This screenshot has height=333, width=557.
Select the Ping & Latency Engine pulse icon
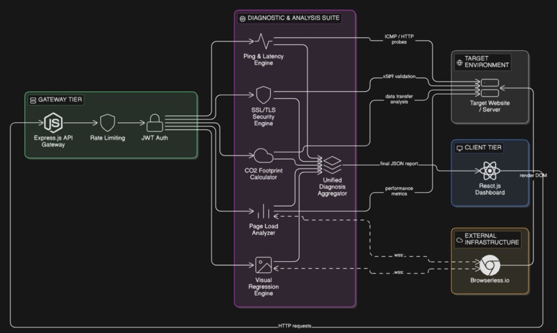coord(263,41)
